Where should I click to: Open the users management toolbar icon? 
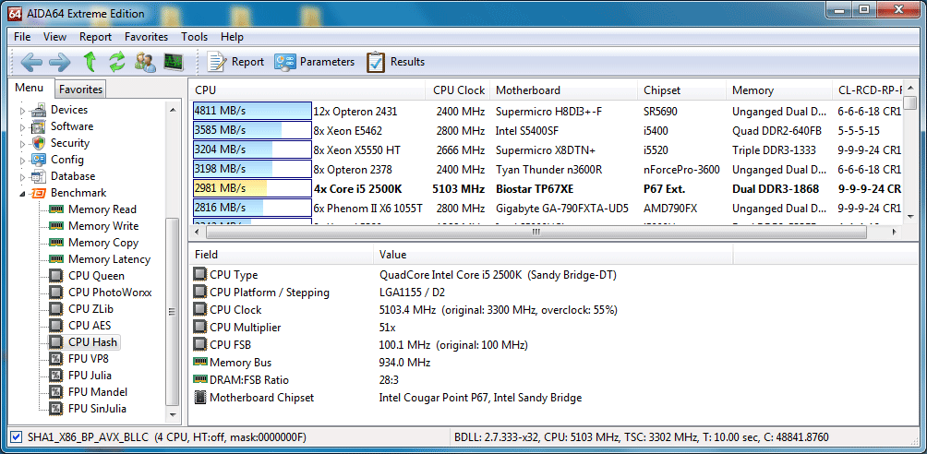[145, 62]
